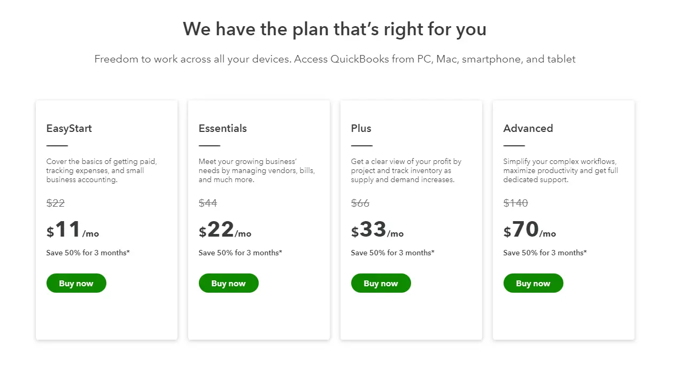Image resolution: width=673 pixels, height=368 pixels.
Task: Hit Buy now on the Advanced plan
Action: [533, 283]
